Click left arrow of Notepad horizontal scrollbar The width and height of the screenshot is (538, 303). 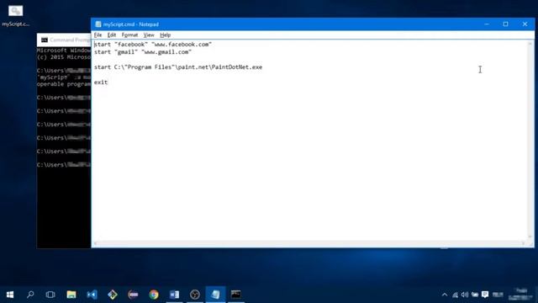(x=95, y=243)
